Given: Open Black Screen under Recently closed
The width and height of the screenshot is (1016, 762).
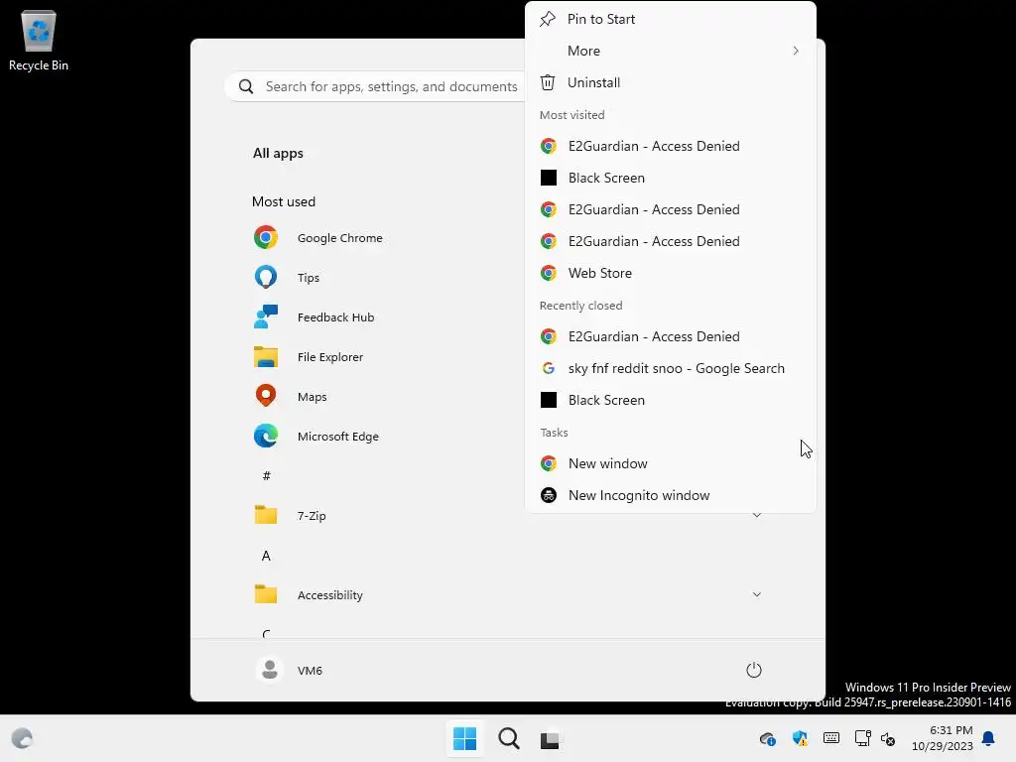Looking at the screenshot, I should (x=671, y=400).
